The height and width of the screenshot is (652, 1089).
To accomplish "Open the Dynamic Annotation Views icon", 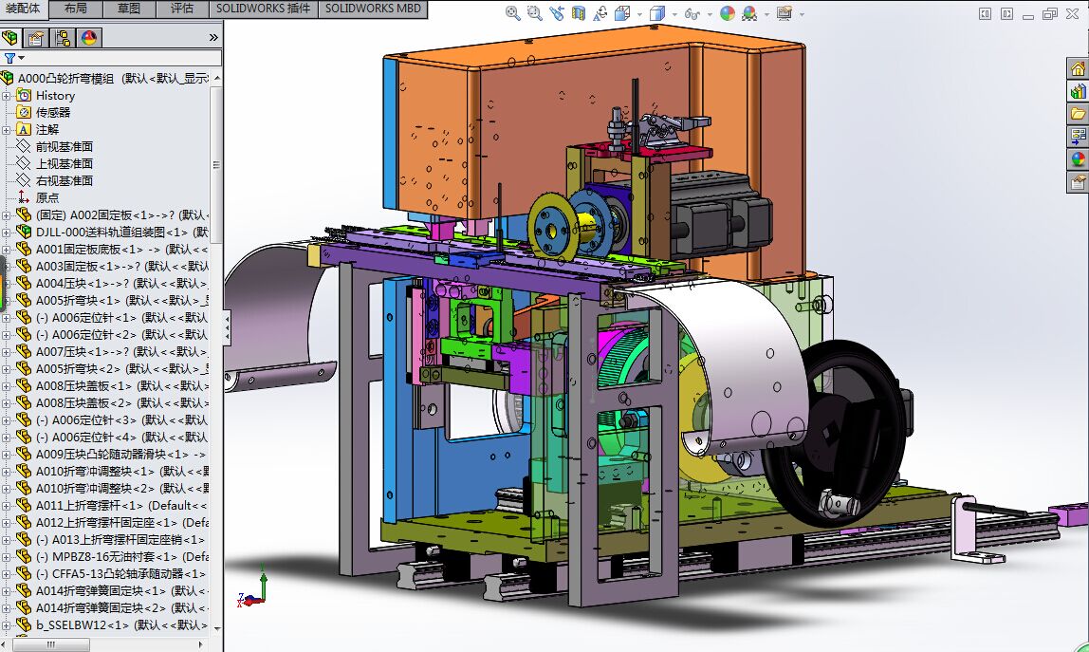I will click(600, 13).
